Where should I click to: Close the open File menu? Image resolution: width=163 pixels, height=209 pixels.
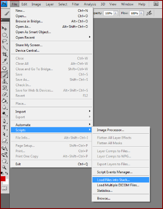click(14, 4)
